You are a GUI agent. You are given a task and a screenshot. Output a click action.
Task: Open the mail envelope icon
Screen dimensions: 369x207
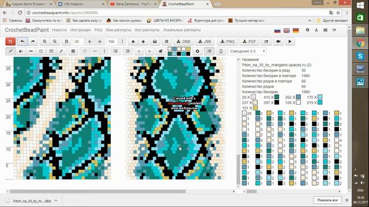[325, 30]
